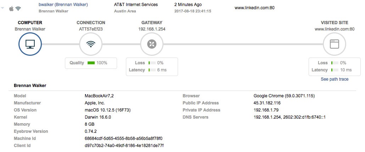Click the green Quality 100% bar
This screenshot has width=365, height=152.
pyautogui.click(x=91, y=63)
